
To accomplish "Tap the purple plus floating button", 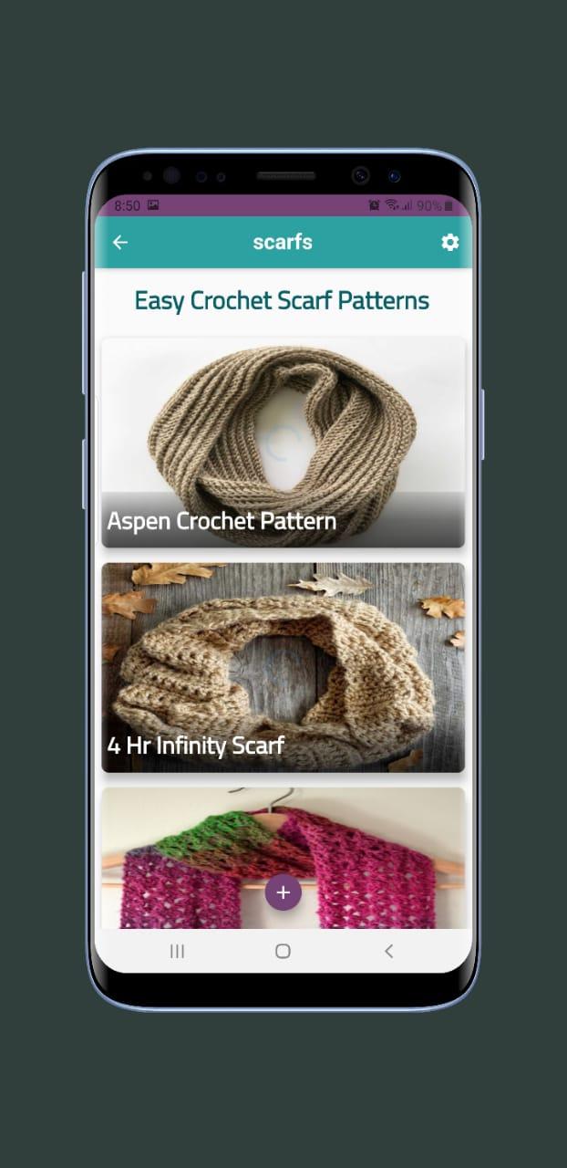I will (x=283, y=892).
